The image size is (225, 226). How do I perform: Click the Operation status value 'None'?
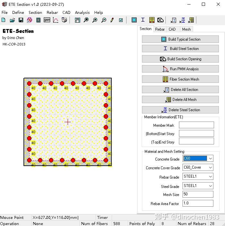pos(38,223)
